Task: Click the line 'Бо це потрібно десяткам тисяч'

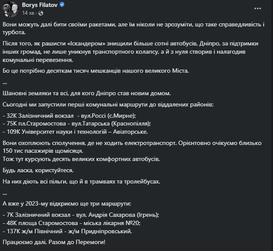Action: 95,71
